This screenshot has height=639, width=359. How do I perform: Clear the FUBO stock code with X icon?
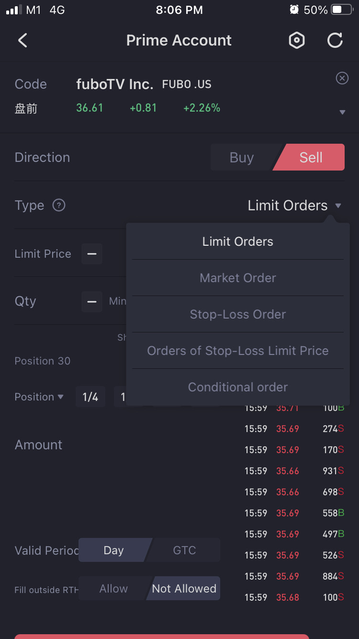(342, 78)
